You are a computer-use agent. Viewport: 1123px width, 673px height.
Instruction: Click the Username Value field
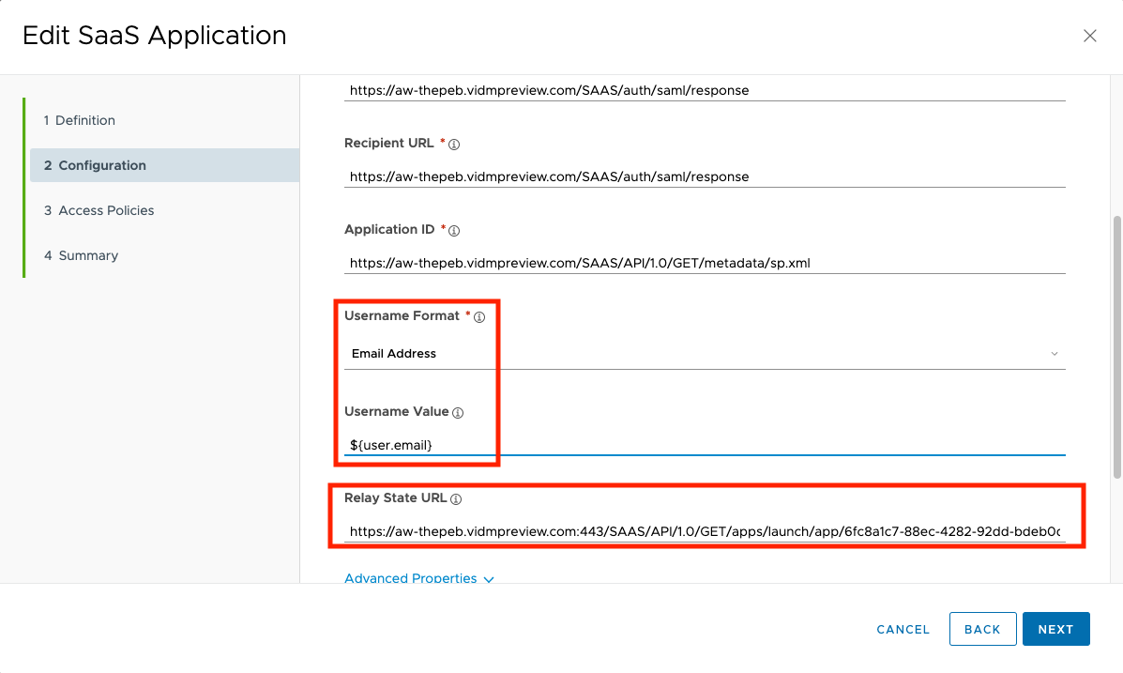click(704, 444)
